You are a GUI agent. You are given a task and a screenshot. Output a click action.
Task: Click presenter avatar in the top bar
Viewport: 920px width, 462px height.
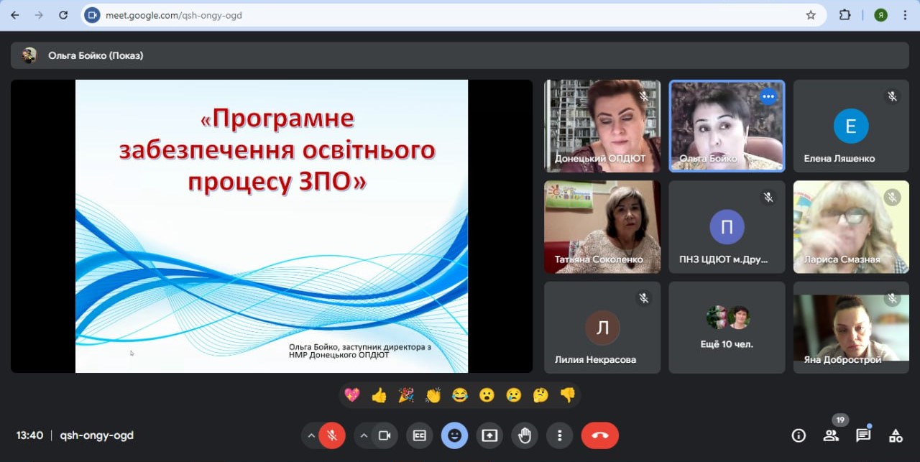(x=29, y=55)
